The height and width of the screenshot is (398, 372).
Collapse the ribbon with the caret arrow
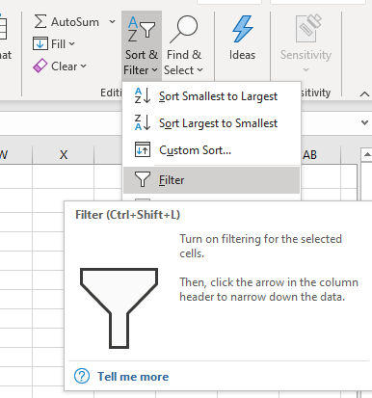[x=364, y=94]
